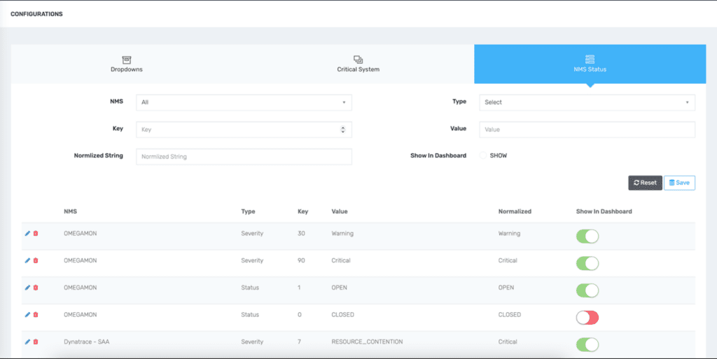Screen dimensions: 717x359
Task: Click the Save button
Action: tap(679, 183)
